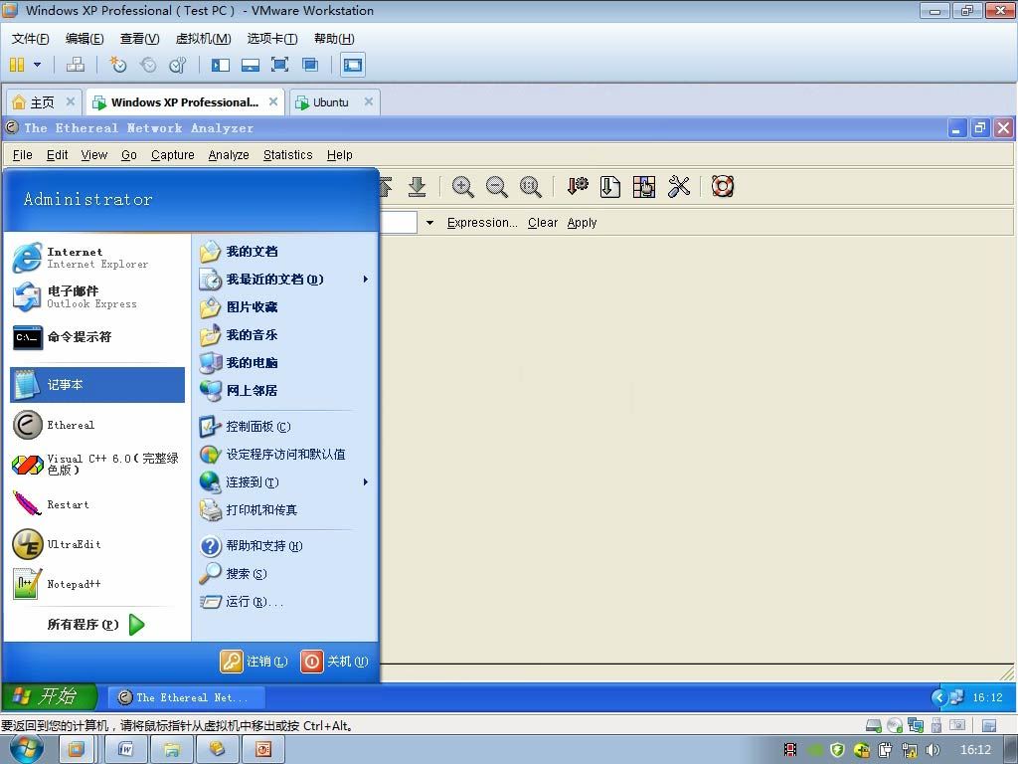This screenshot has height=764, width=1018.
Task: Click VMware pause virtual machine icon
Action: coord(17,65)
